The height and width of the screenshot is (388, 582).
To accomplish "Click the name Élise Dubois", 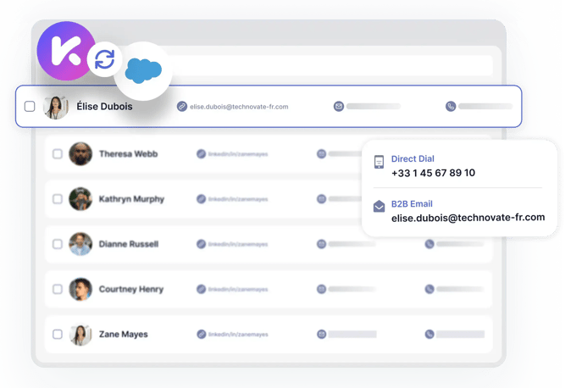I will click(x=104, y=107).
